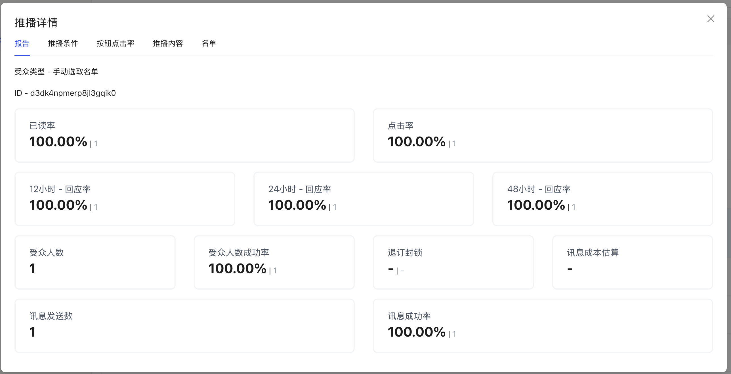Switch to the 推播条件 tab
This screenshot has height=374, width=731.
pos(63,44)
